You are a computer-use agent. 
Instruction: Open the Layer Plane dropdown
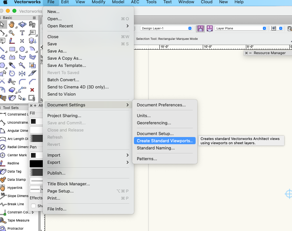pos(240,28)
